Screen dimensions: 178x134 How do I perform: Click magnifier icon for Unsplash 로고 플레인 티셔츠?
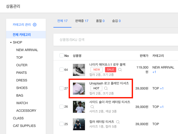click(x=106, y=88)
